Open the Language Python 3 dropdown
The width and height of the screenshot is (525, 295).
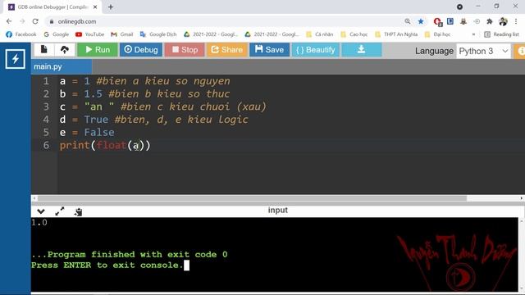tap(483, 51)
